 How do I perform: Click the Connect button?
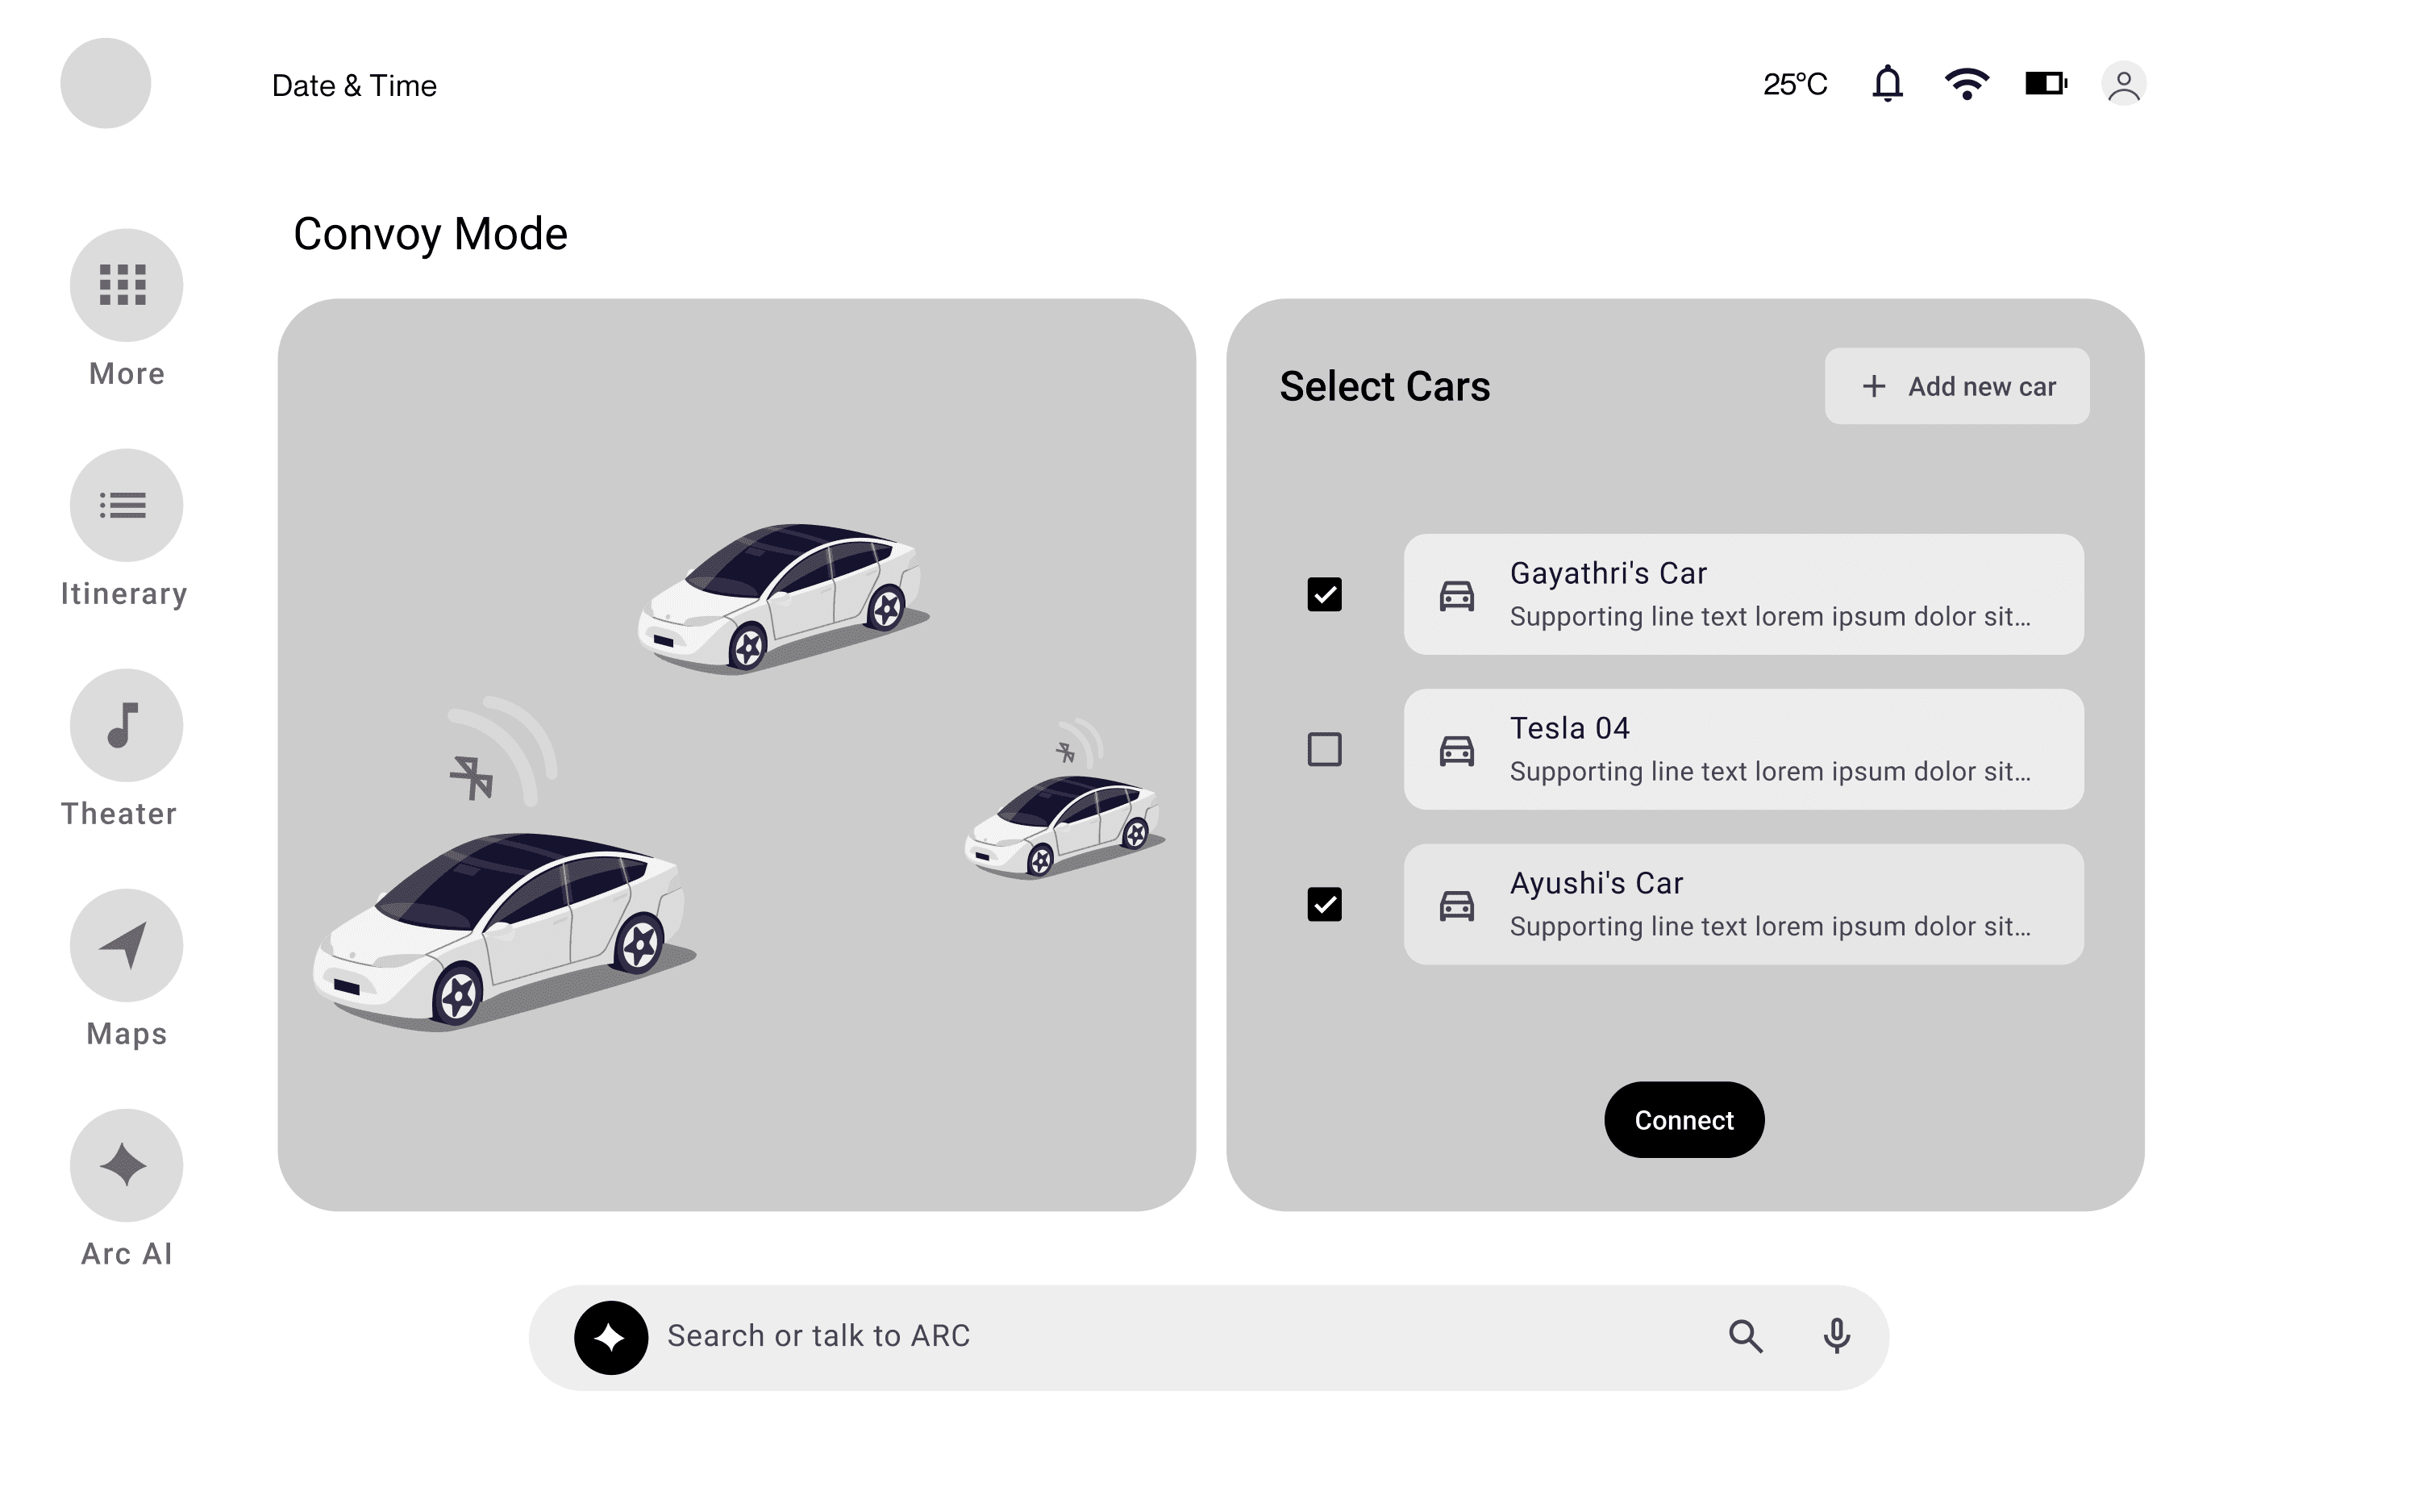pyautogui.click(x=1684, y=1120)
